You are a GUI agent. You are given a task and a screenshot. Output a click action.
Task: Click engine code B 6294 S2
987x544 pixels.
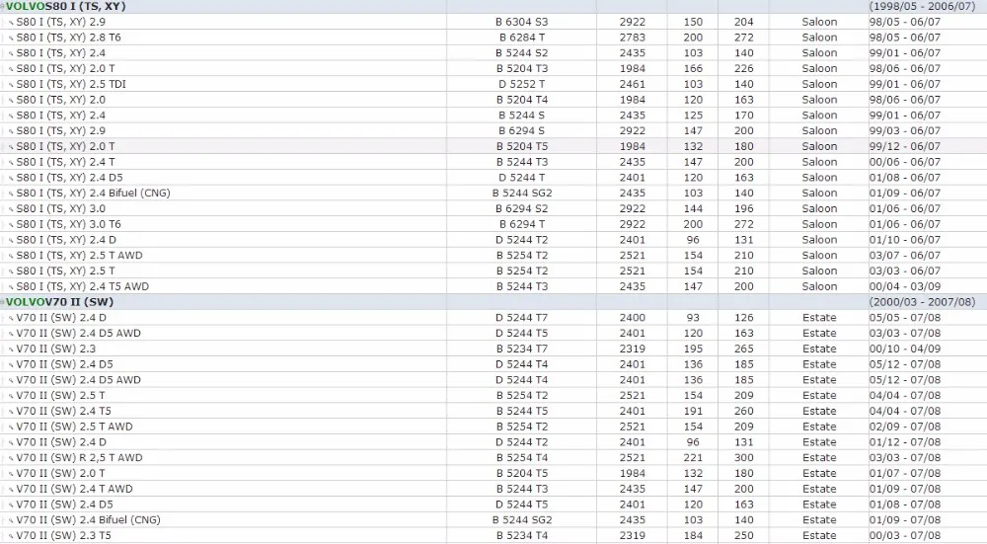(522, 208)
